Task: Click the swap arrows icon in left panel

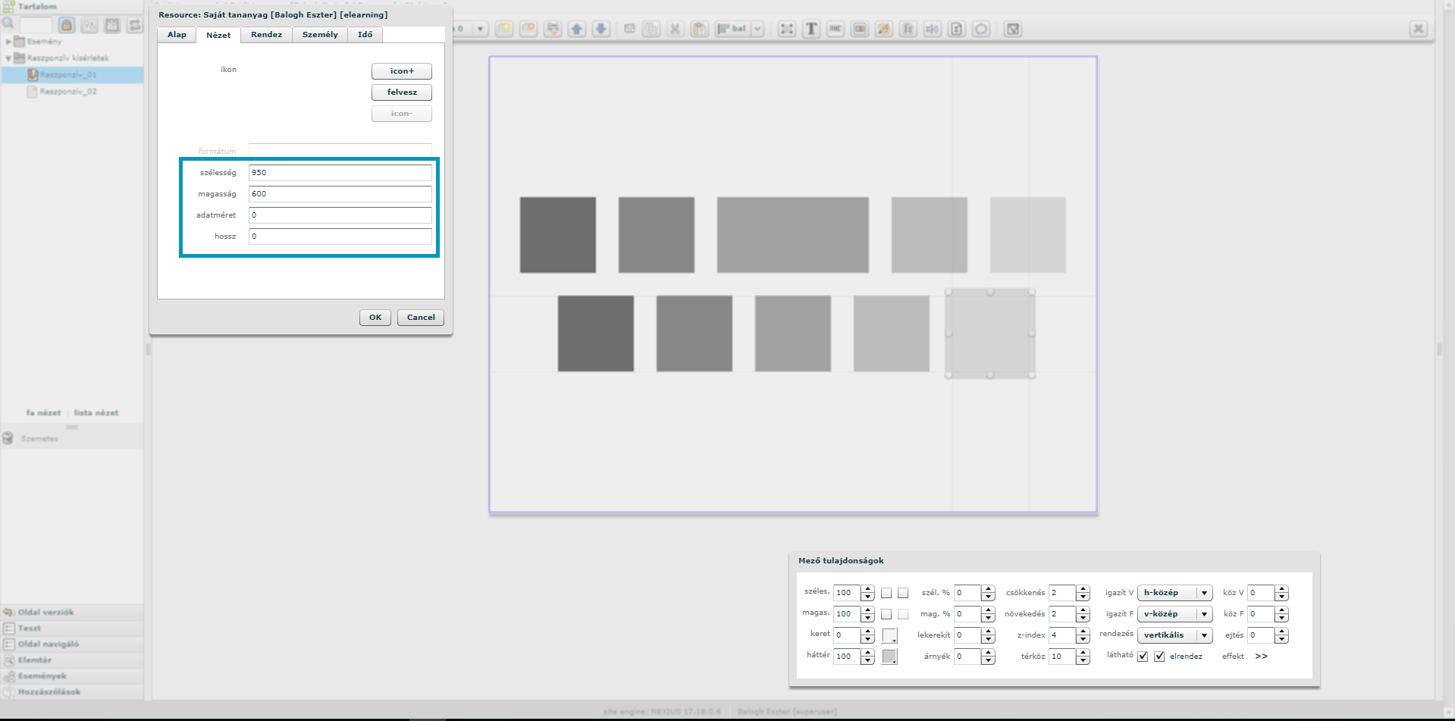Action: (x=135, y=25)
